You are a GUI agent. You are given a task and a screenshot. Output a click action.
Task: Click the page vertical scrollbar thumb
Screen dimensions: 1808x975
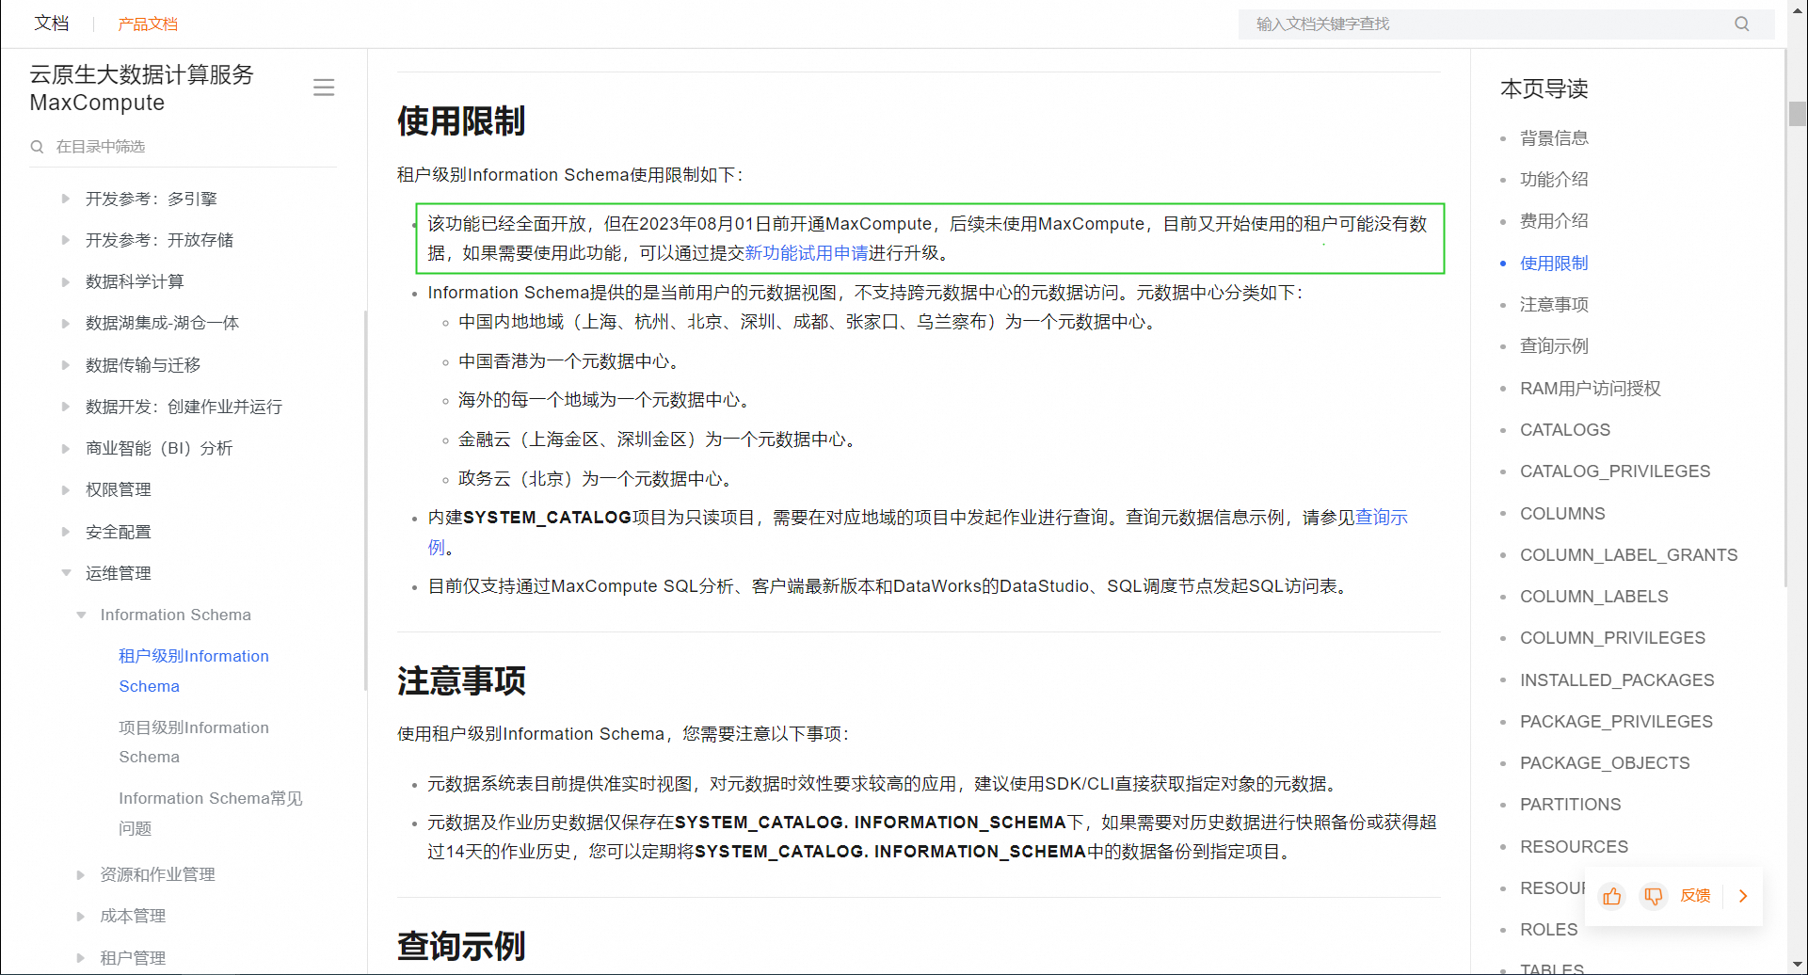coord(1798,113)
